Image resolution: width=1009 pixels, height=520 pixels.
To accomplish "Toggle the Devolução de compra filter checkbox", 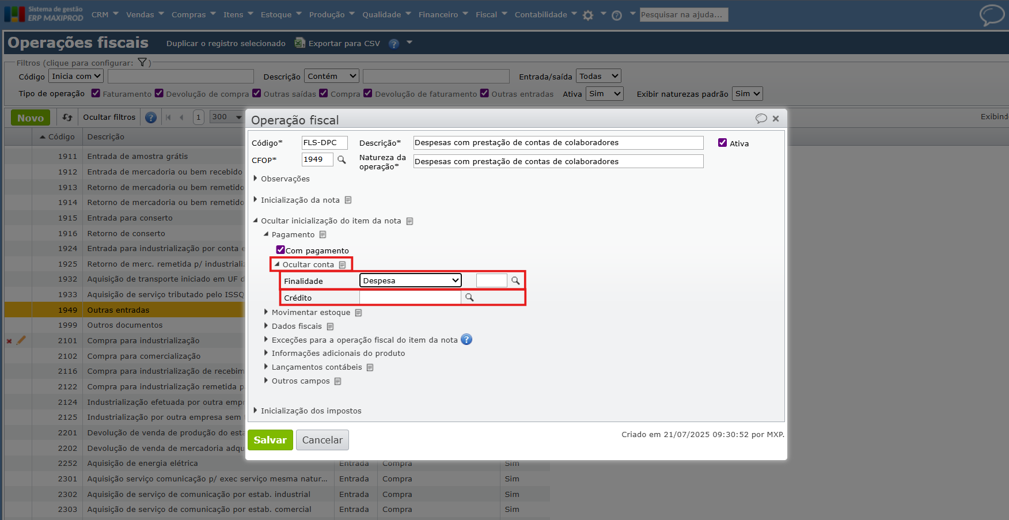I will 159,93.
